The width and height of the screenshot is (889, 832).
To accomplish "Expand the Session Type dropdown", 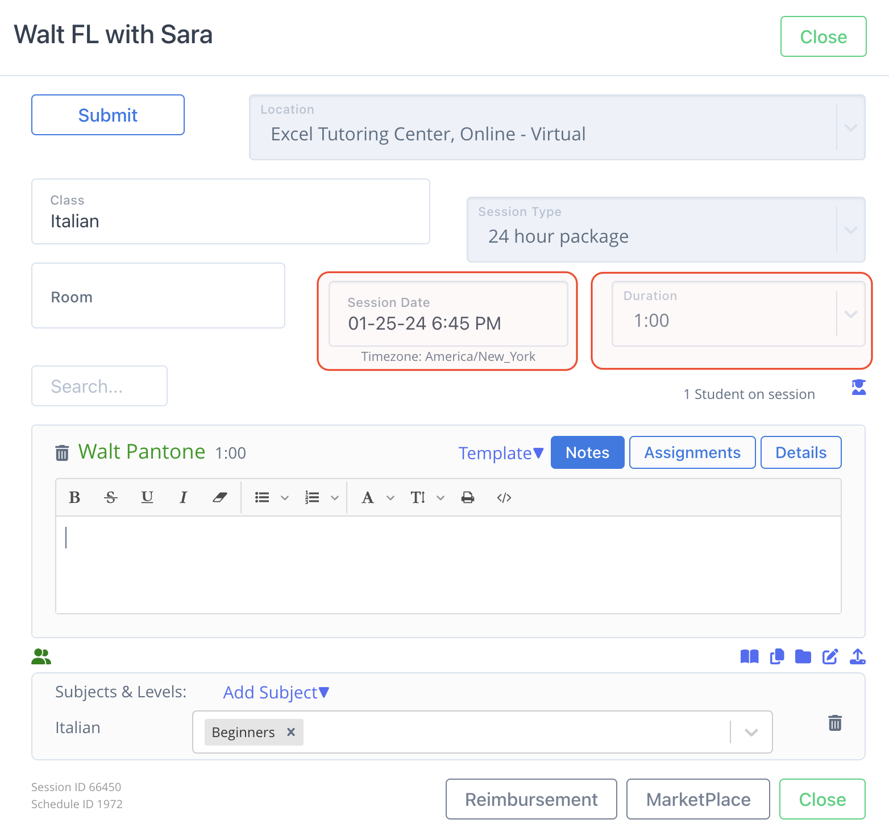I will tap(851, 230).
